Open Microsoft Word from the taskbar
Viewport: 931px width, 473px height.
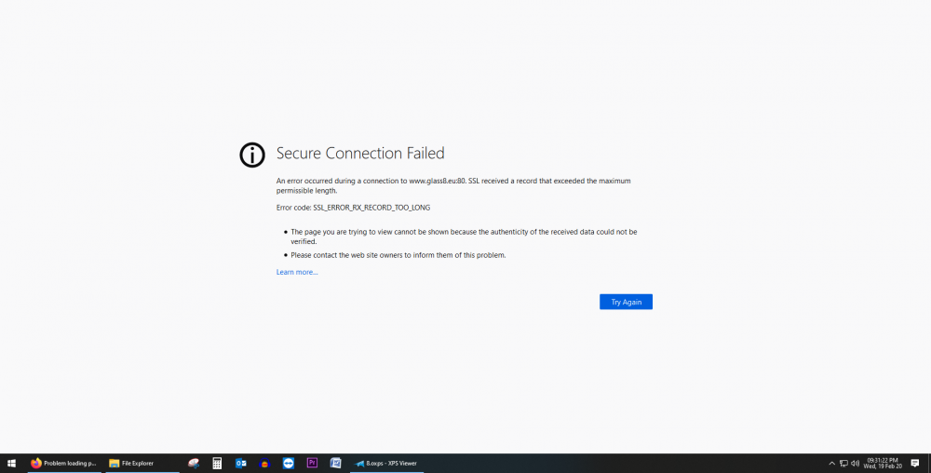coord(335,463)
